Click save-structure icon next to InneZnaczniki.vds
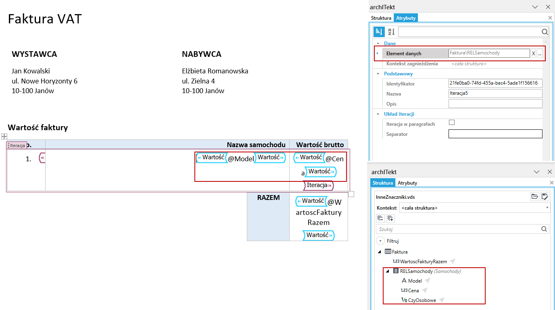Image resolution: width=555 pixels, height=310 pixels. pos(545,197)
